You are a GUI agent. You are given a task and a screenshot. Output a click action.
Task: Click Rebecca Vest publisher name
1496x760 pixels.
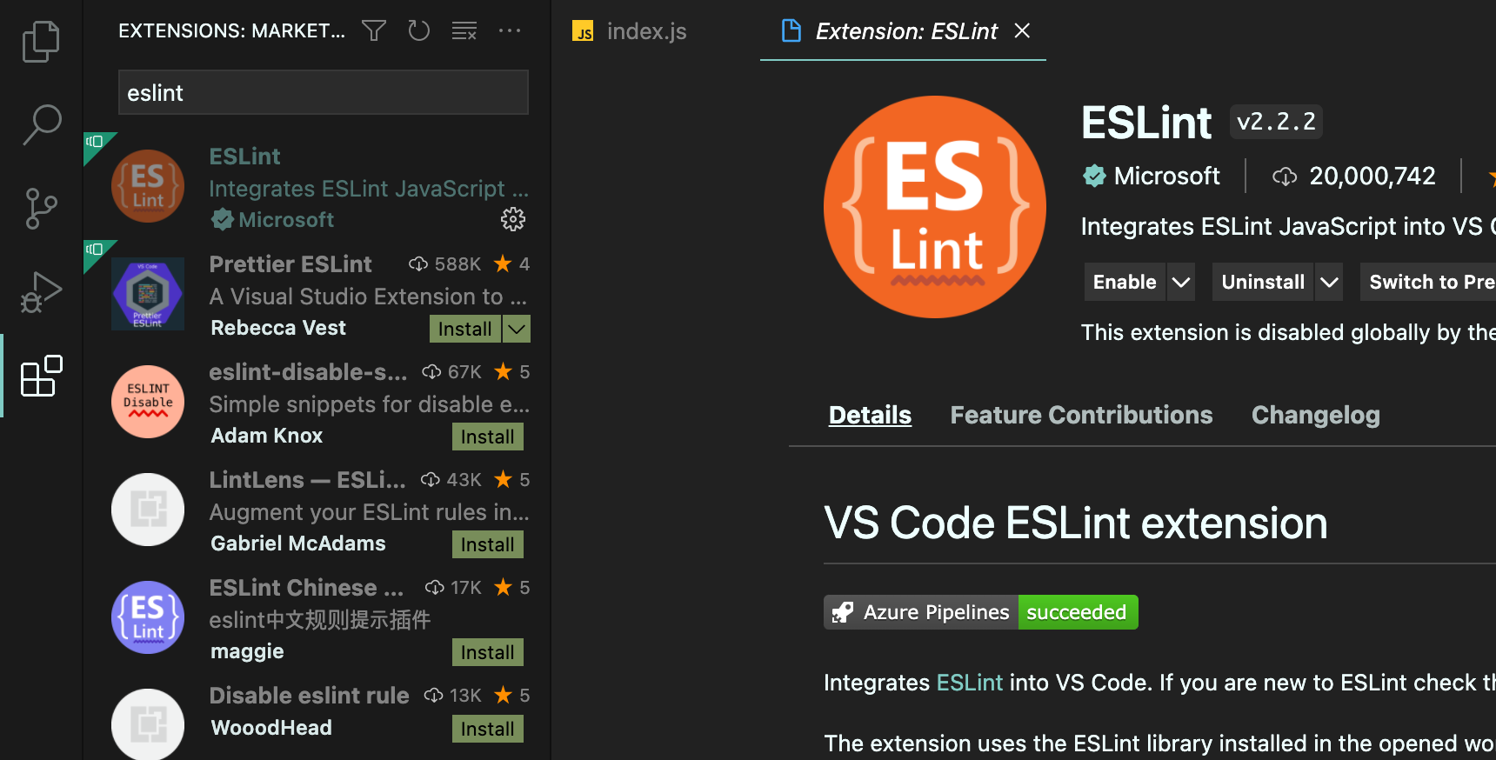[278, 328]
